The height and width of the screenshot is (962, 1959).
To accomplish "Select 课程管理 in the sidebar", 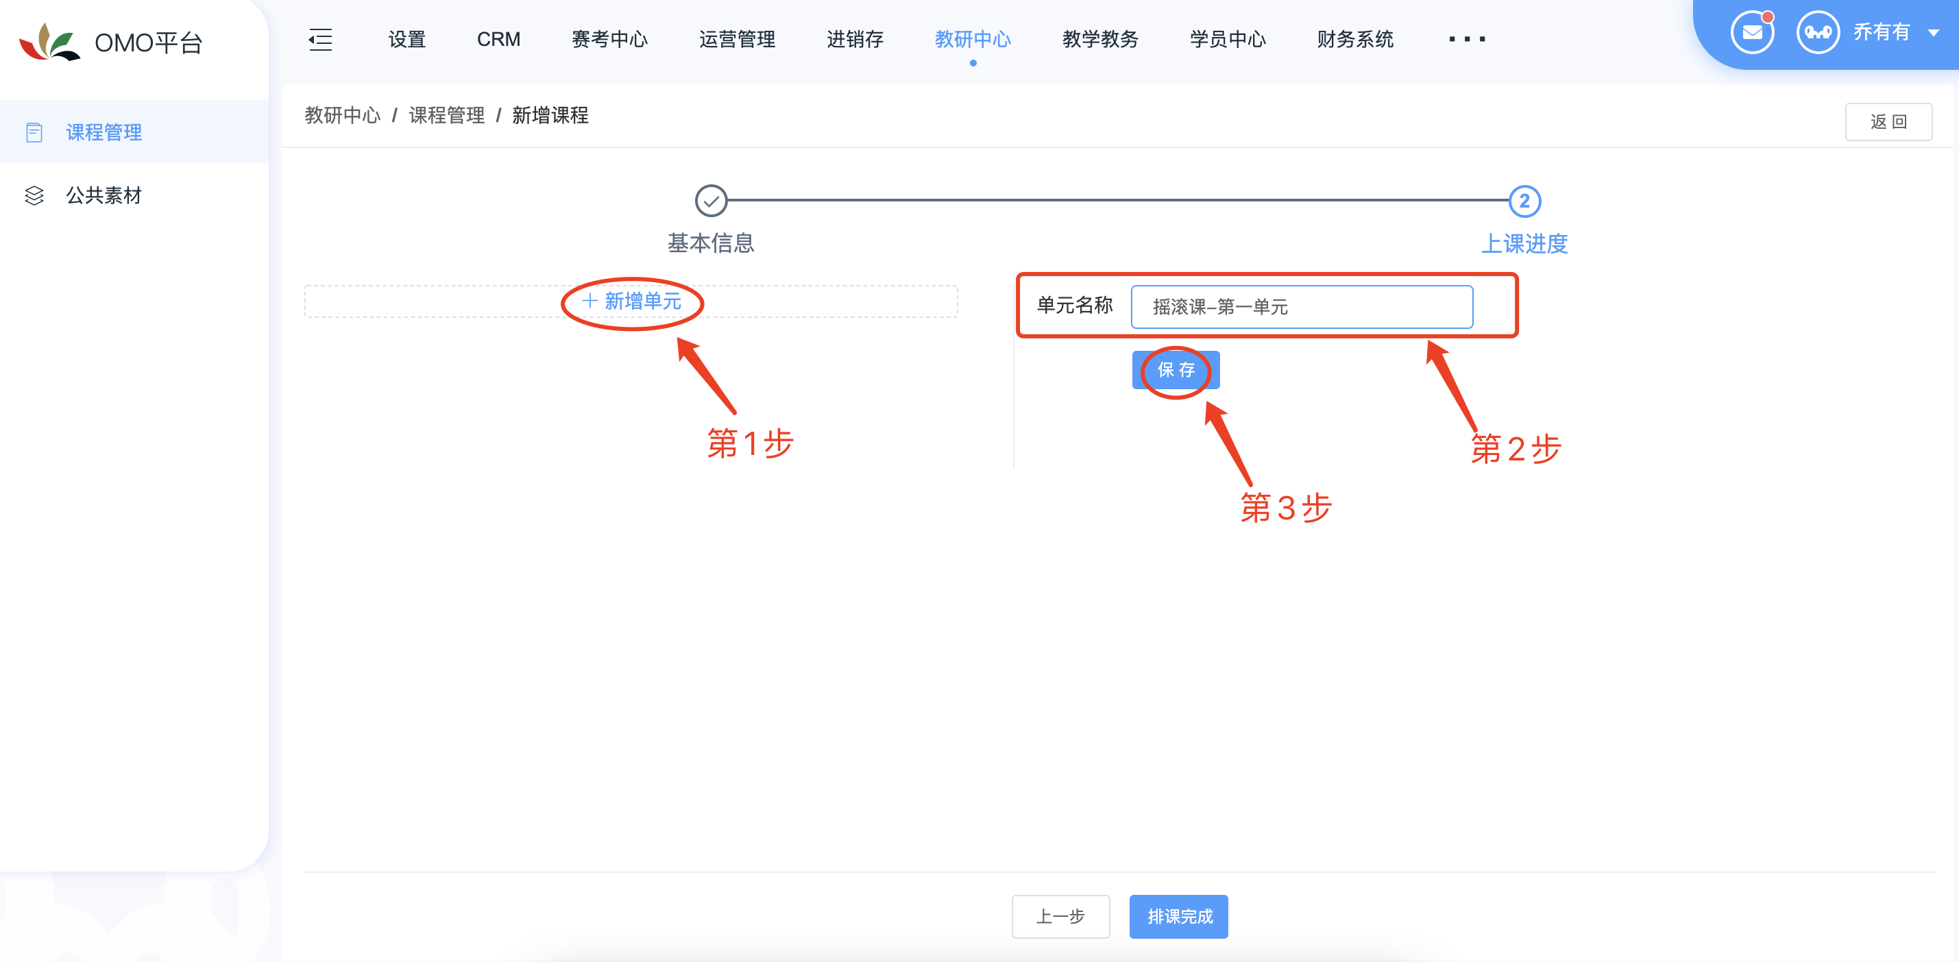I will tap(134, 132).
